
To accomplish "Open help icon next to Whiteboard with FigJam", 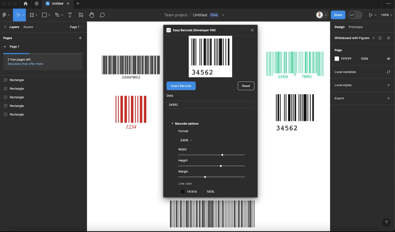I will pyautogui.click(x=380, y=38).
